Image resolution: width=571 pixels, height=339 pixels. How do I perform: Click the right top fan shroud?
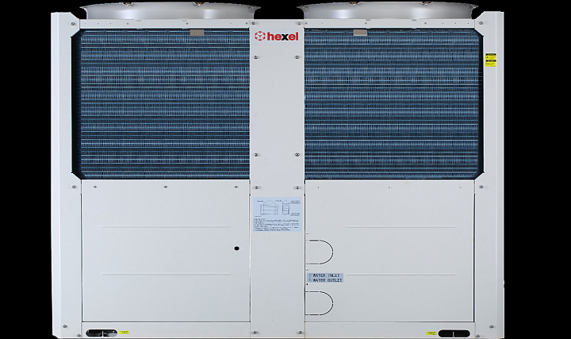pos(389,11)
